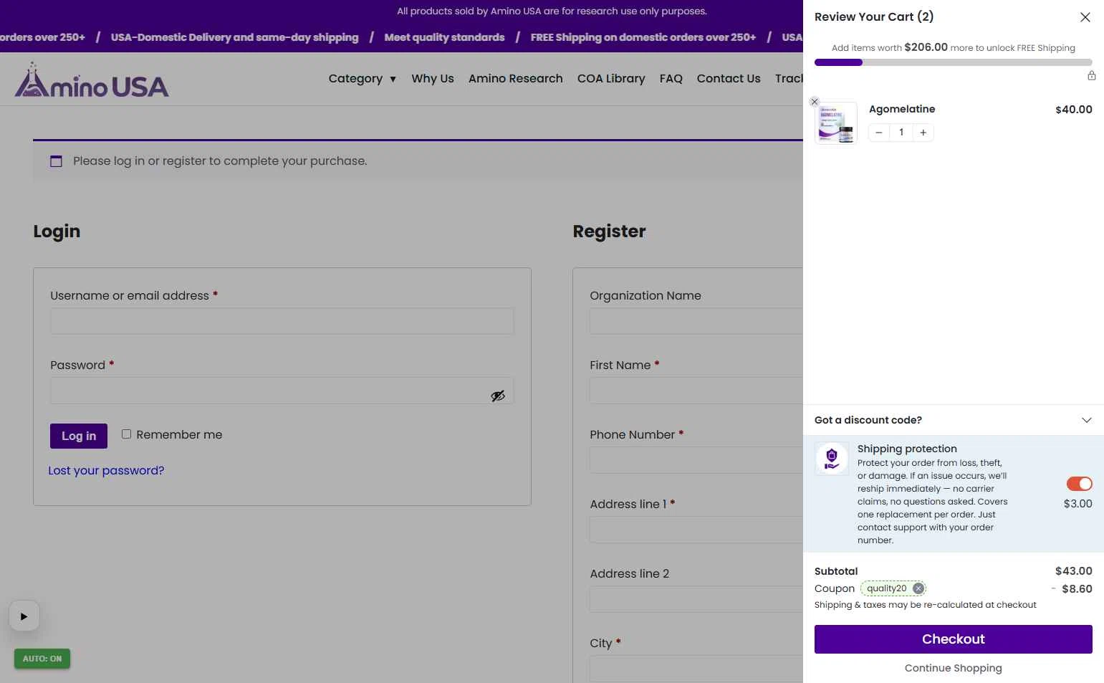Click the Agomelatine quantity field

[901, 133]
